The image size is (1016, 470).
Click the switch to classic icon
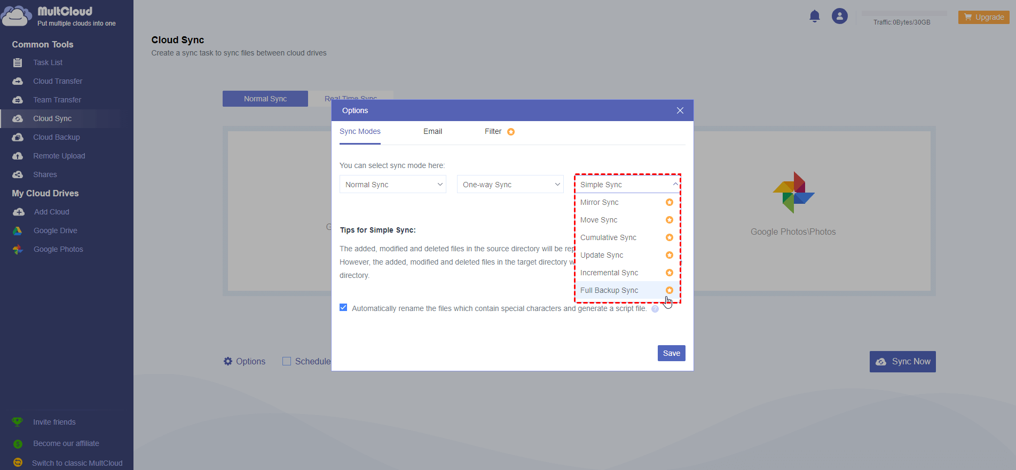18,463
